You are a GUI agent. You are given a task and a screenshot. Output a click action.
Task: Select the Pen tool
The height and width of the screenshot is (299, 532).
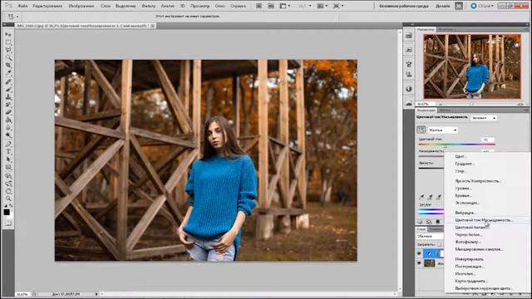click(8, 144)
